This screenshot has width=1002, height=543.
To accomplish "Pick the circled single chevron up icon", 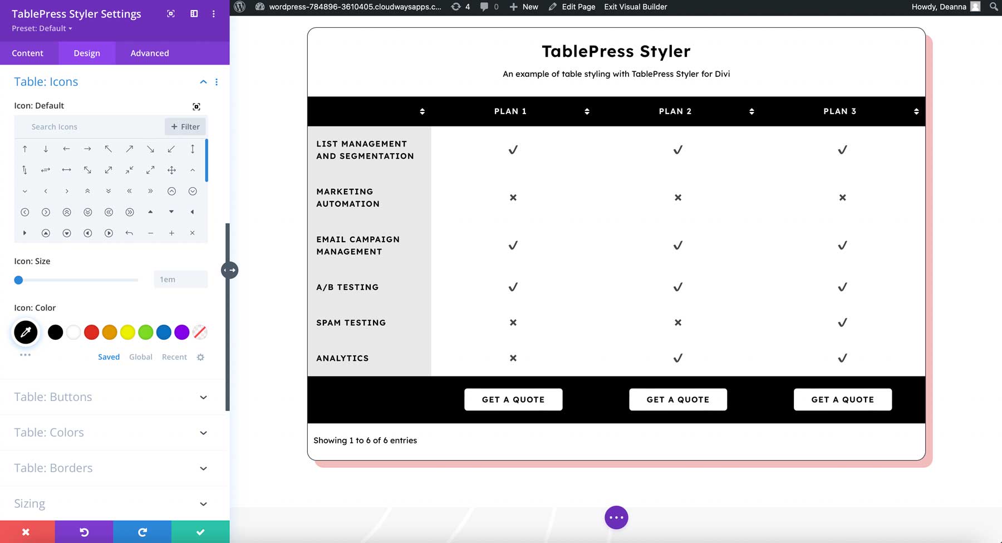I will [x=171, y=191].
